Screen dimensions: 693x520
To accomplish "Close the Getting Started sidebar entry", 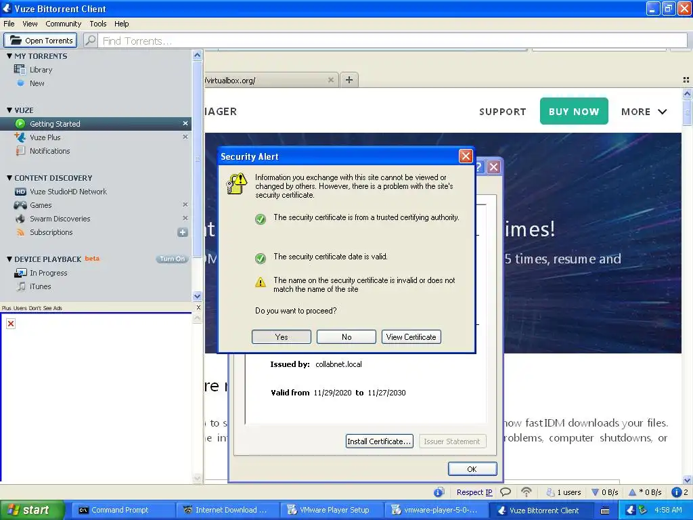I will click(185, 123).
